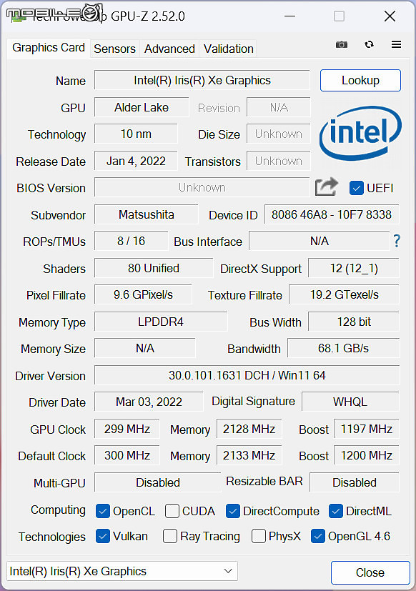Click the Driver Version text field
This screenshot has height=591, width=416.
247,375
